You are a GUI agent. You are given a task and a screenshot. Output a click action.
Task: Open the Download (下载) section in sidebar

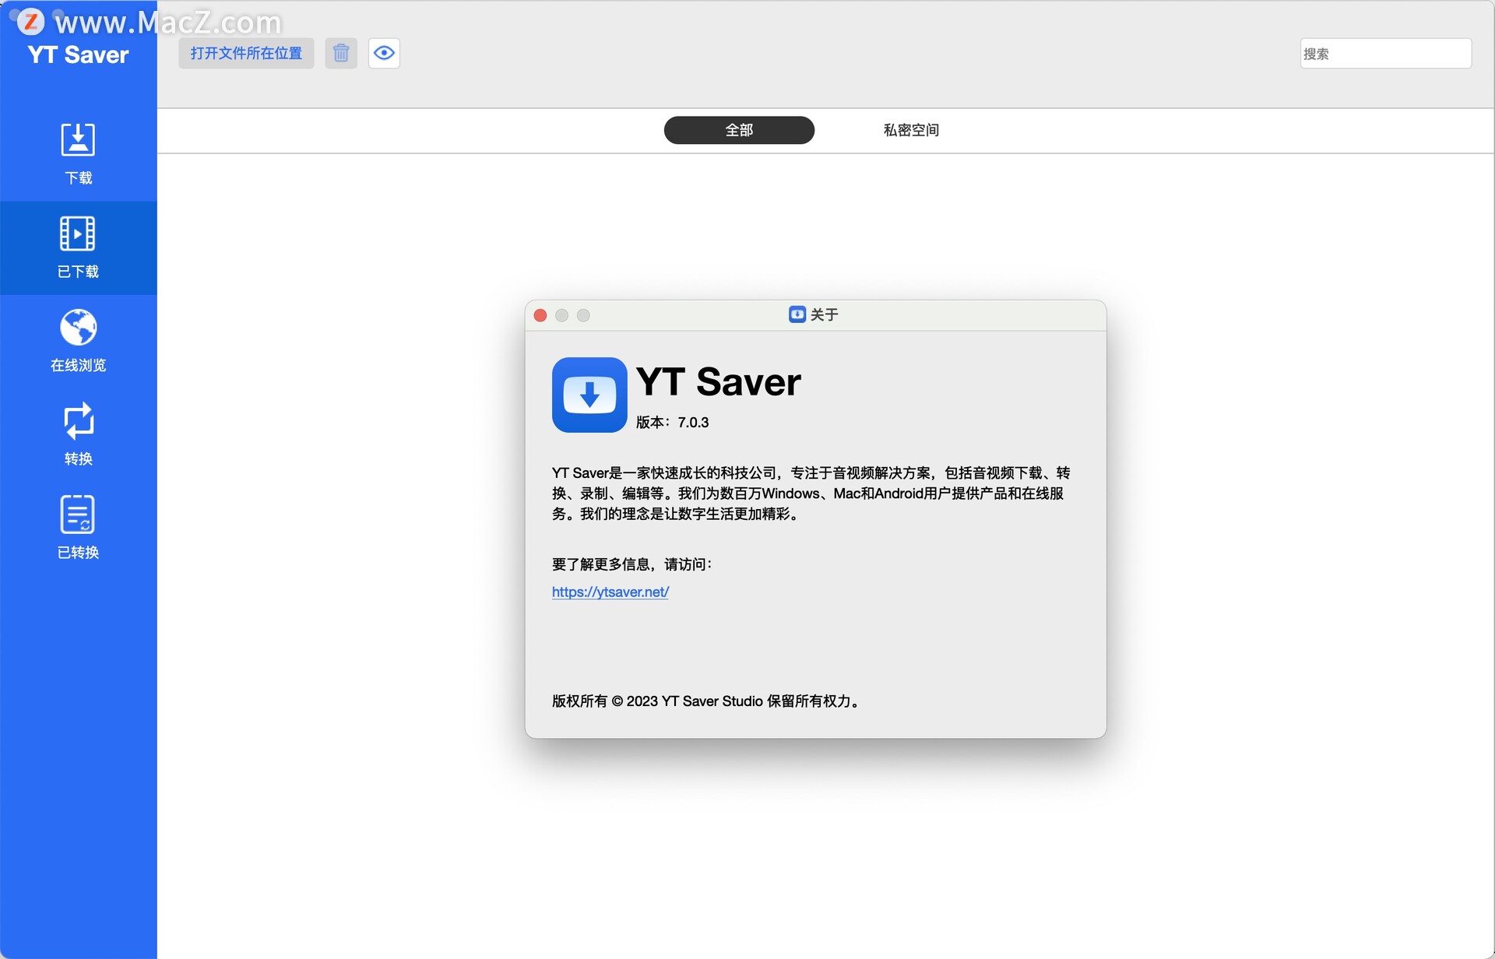pos(78,154)
